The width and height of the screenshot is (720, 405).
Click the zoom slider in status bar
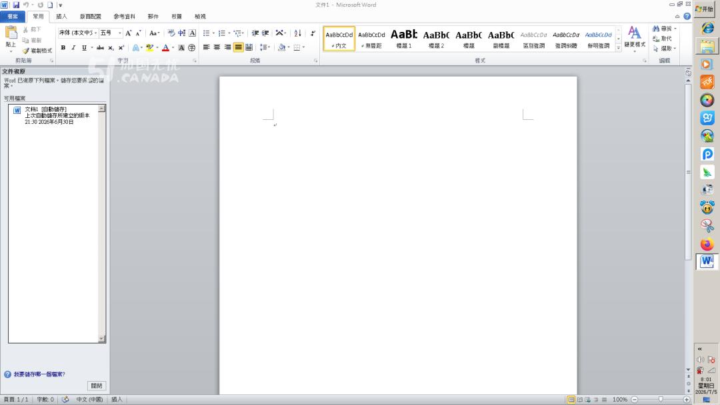(x=661, y=400)
